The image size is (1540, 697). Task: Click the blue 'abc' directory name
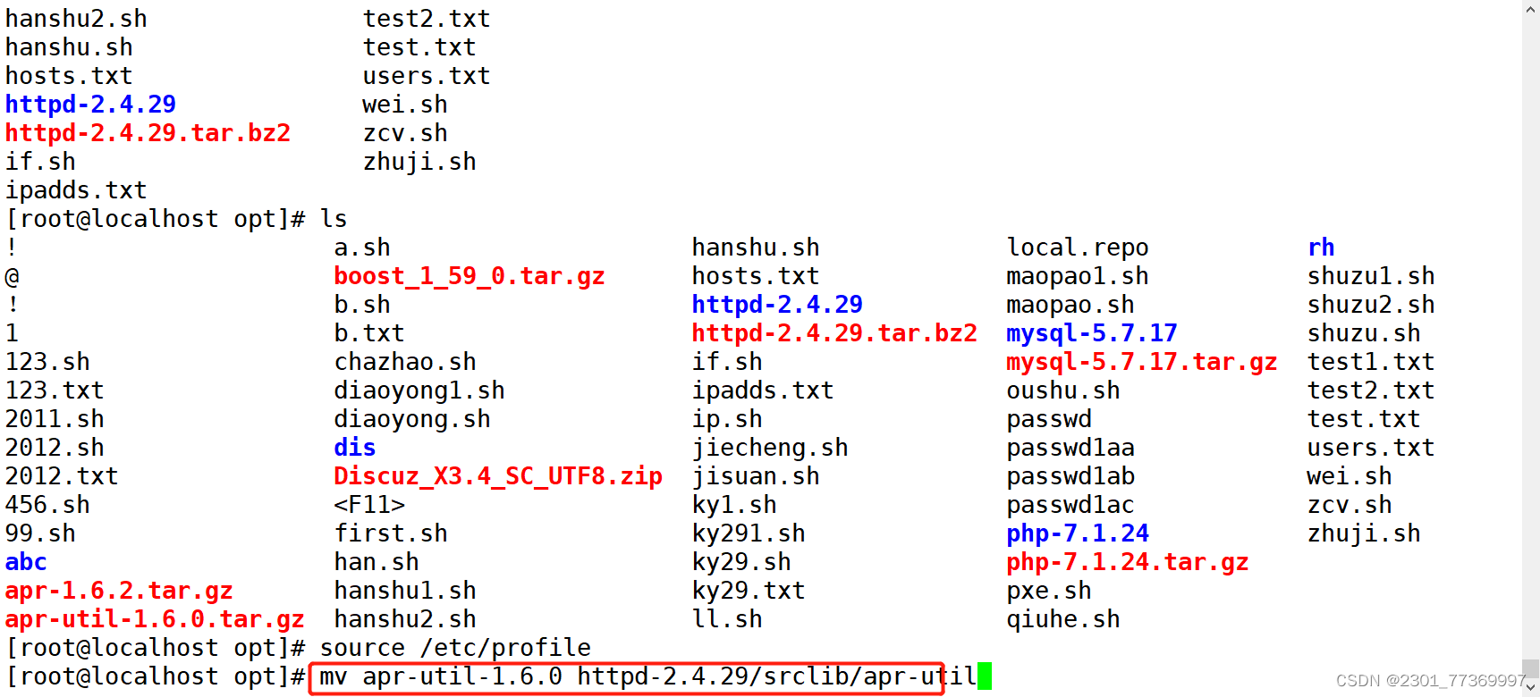(26, 562)
